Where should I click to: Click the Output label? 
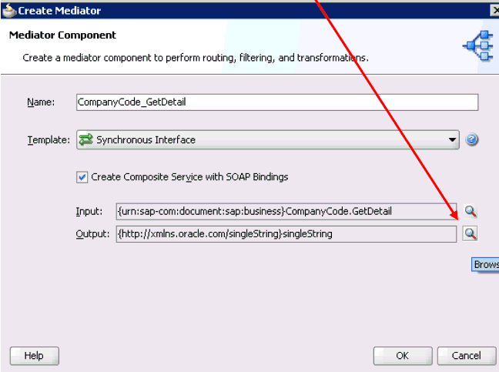tap(92, 233)
